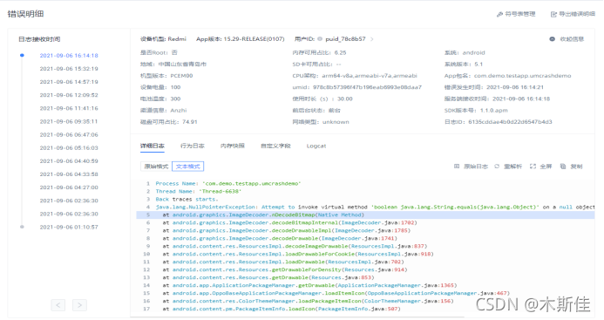The image size is (604, 320).
Task: Click model version PCEM00
Action: click(x=181, y=76)
